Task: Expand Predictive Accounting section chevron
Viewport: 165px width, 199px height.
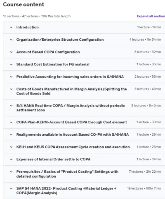Action: pos(11,77)
